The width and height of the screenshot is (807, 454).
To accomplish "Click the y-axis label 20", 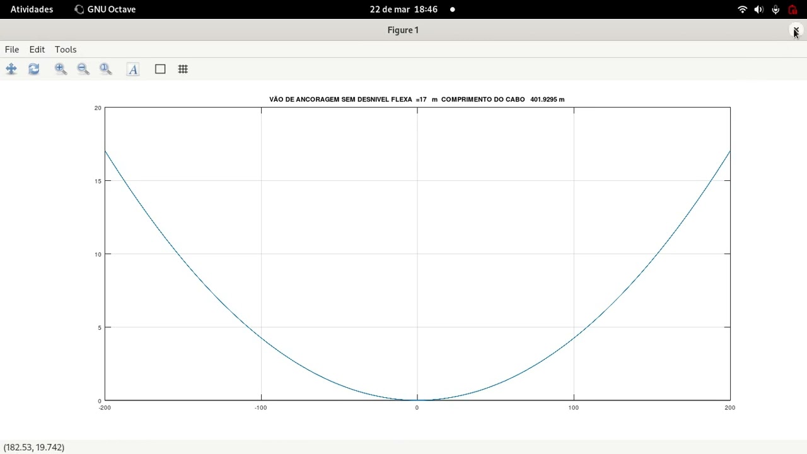I will pos(98,108).
